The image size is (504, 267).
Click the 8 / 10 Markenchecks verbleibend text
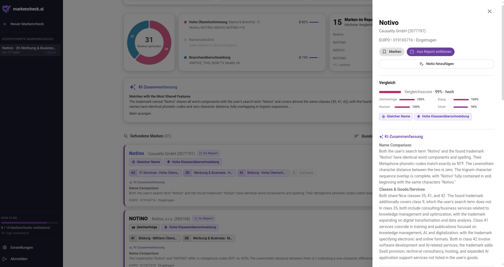pyautogui.click(x=25, y=228)
